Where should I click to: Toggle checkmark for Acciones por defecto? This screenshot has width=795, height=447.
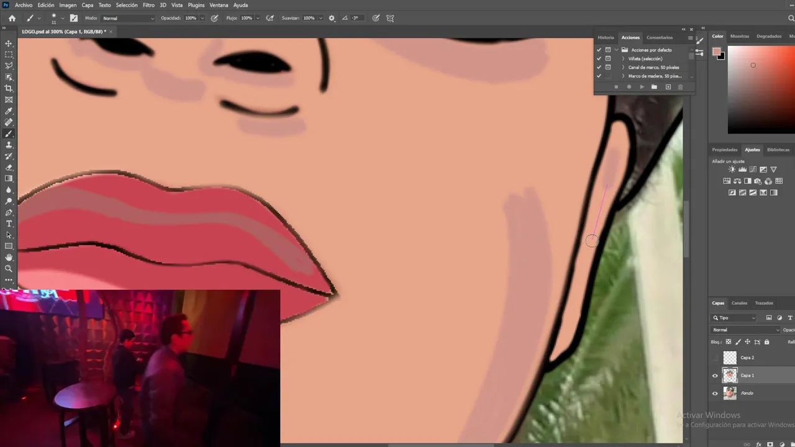[x=599, y=50]
